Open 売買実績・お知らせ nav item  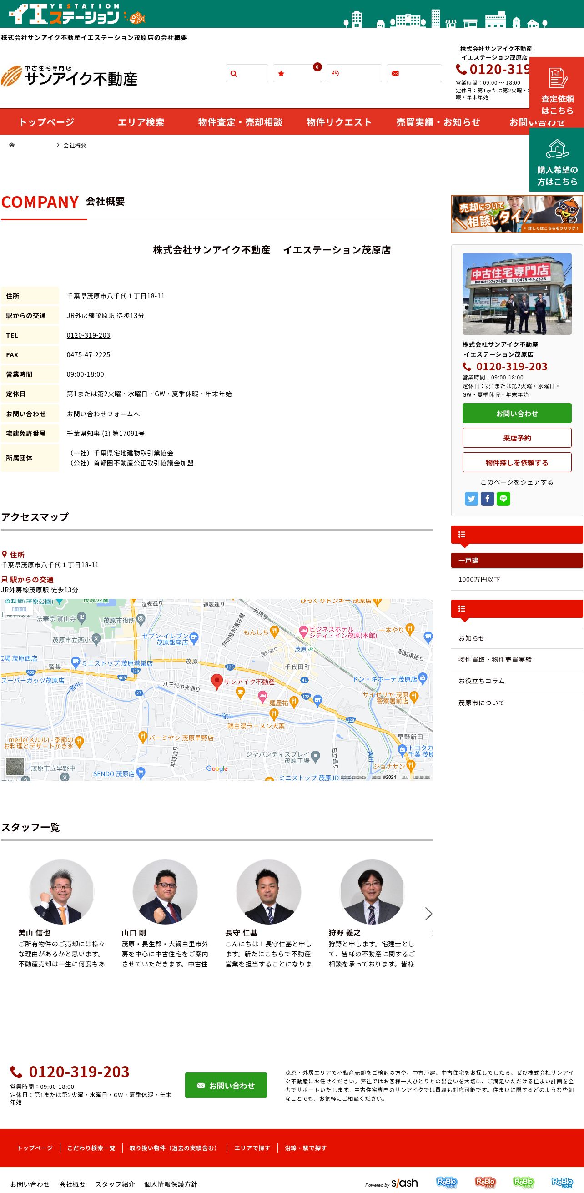(x=438, y=122)
